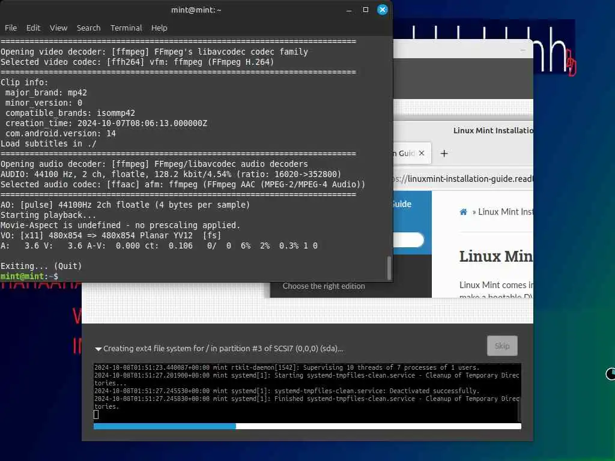Open the File menu in terminal
Viewport: 615px width, 461px height.
[11, 28]
